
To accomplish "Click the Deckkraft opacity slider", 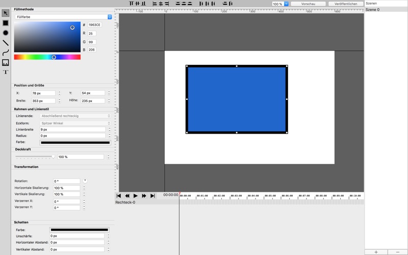I will coord(35,157).
